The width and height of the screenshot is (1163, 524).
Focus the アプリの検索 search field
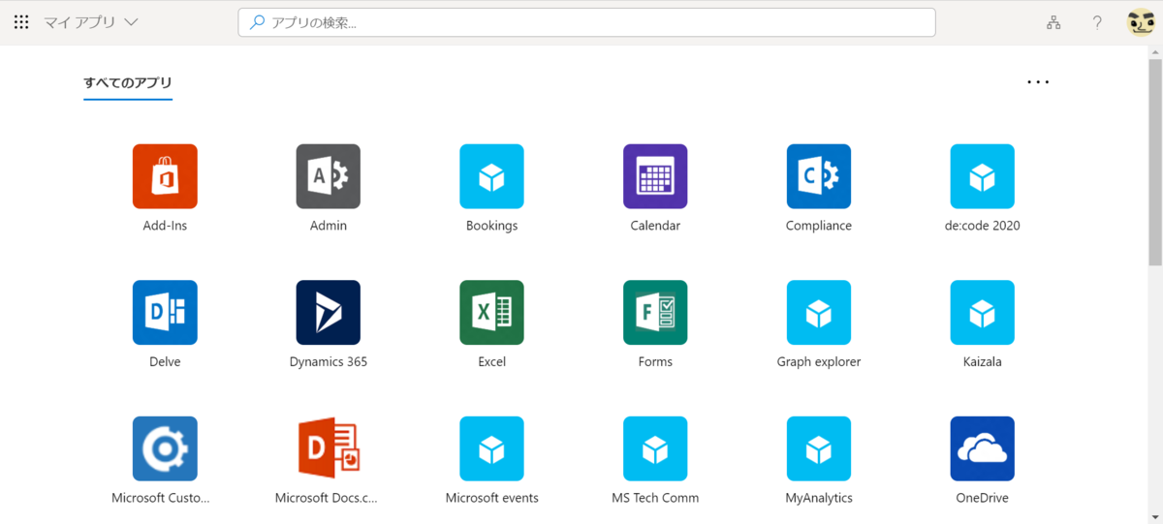(586, 22)
